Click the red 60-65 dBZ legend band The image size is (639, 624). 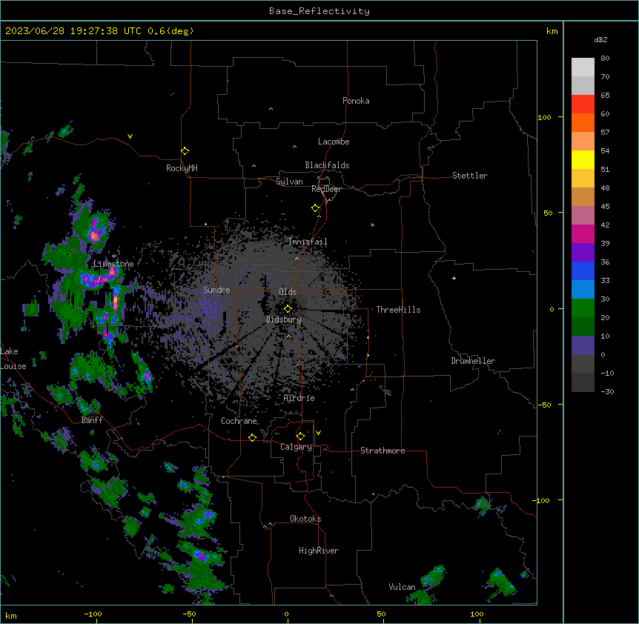(583, 104)
